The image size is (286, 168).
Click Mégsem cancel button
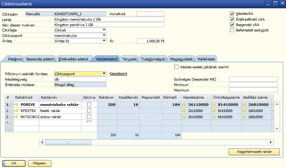point(39,163)
